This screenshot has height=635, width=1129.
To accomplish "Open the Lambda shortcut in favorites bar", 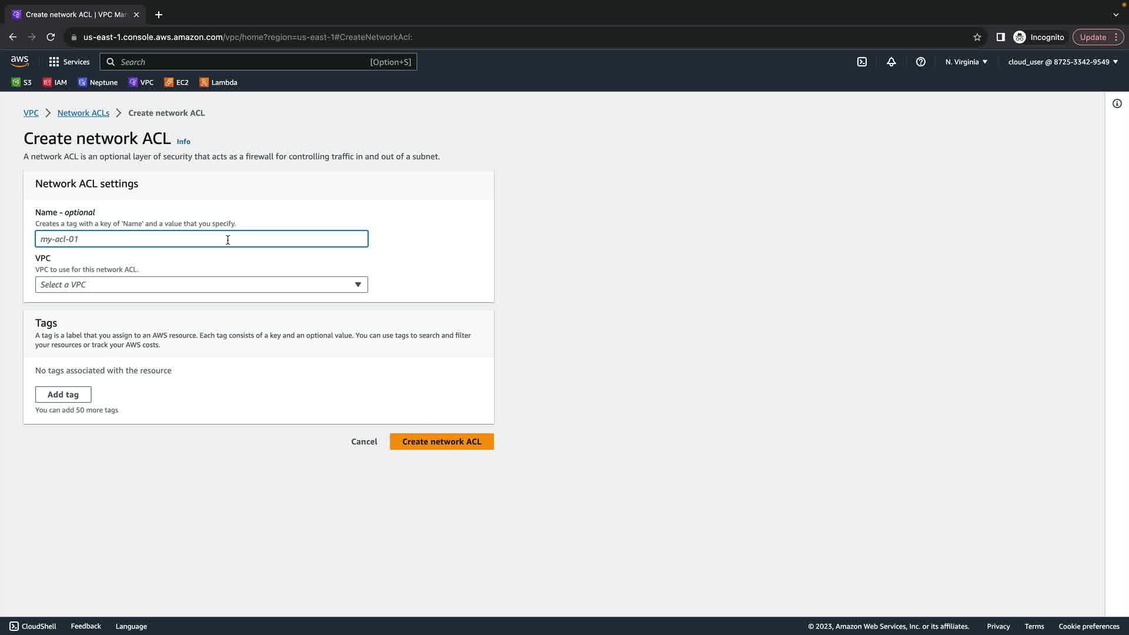I will pyautogui.click(x=218, y=82).
